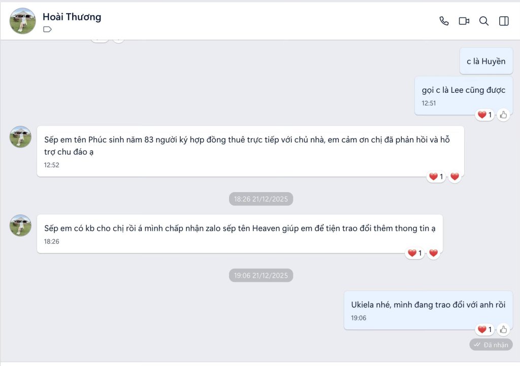
Task: Click the tag label icon under contact name
Action: tap(47, 29)
